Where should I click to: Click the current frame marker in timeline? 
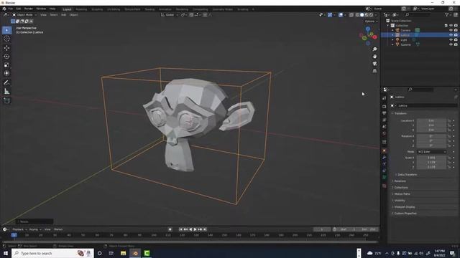14,235
